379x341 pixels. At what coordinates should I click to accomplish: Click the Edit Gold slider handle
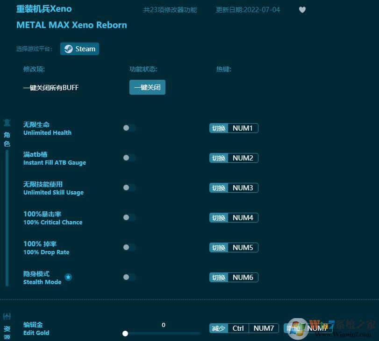(125, 334)
